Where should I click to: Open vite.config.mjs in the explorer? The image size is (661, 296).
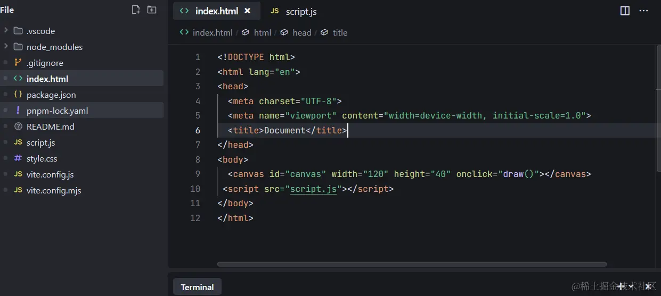coord(53,190)
